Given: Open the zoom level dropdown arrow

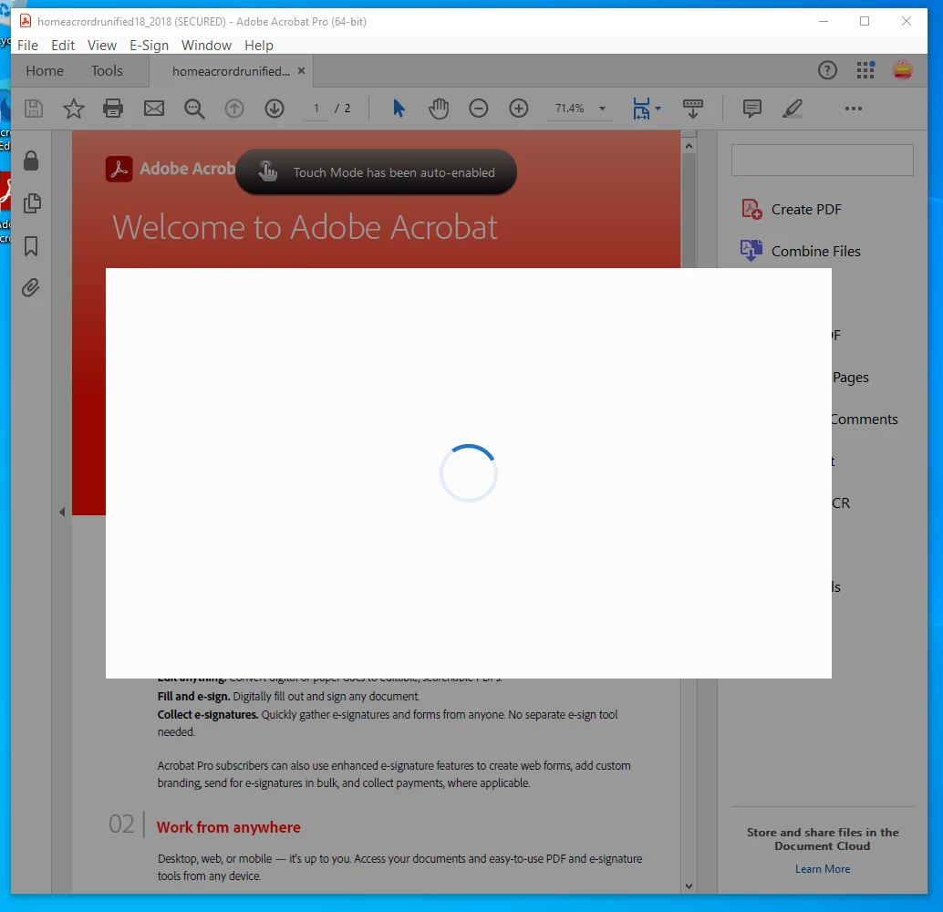Looking at the screenshot, I should [x=602, y=109].
